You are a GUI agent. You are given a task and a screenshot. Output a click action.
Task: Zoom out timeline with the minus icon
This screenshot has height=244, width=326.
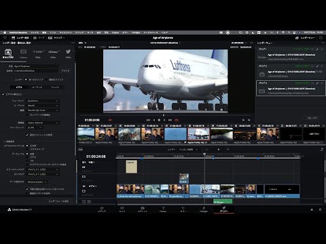coord(206,149)
